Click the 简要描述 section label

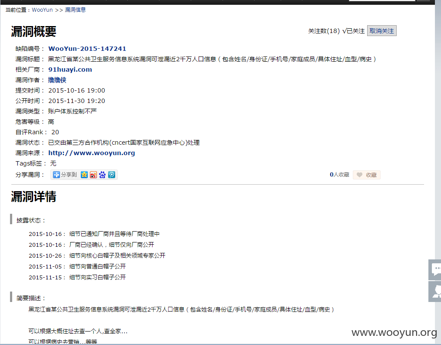point(31,298)
